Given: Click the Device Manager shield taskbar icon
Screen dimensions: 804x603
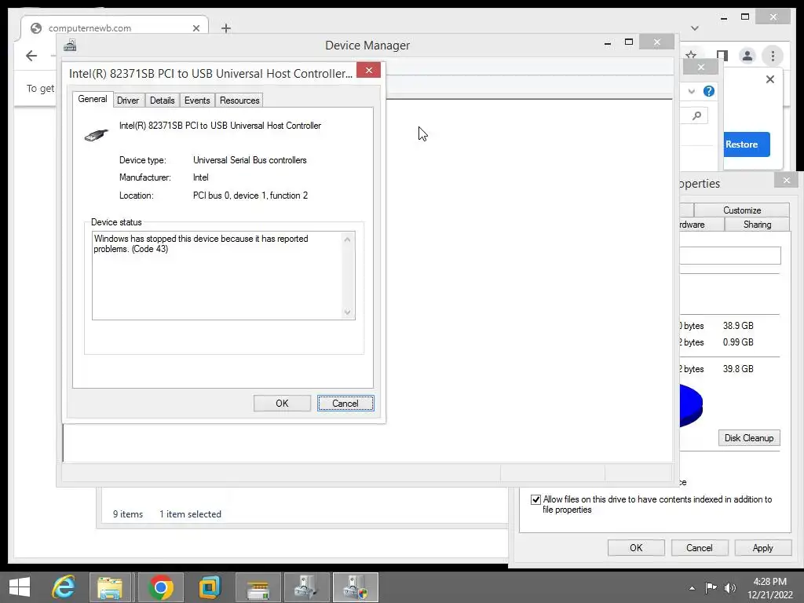Looking at the screenshot, I should click(356, 587).
